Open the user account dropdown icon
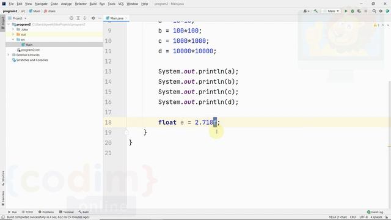 pos(306,11)
